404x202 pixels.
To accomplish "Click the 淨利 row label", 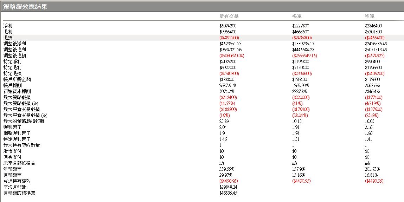I will point(7,26).
